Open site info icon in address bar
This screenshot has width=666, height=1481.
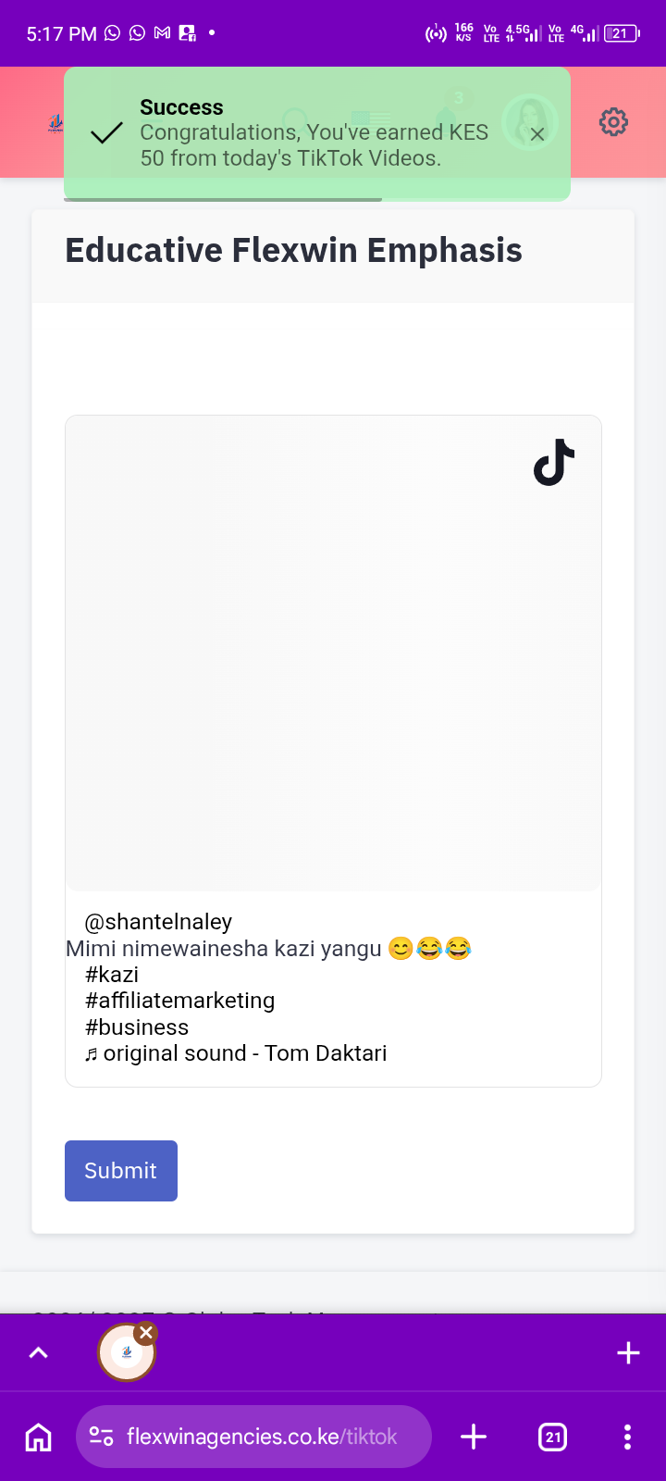click(101, 1437)
